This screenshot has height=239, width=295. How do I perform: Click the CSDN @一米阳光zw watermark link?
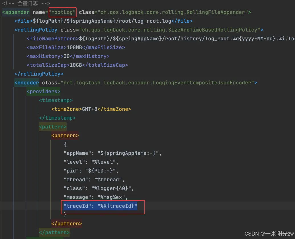pyautogui.click(x=269, y=234)
